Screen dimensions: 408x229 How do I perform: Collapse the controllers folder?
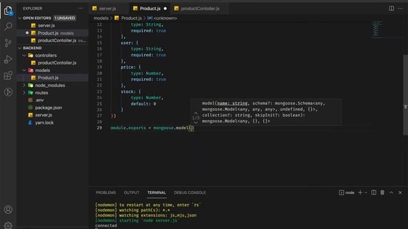click(x=24, y=55)
